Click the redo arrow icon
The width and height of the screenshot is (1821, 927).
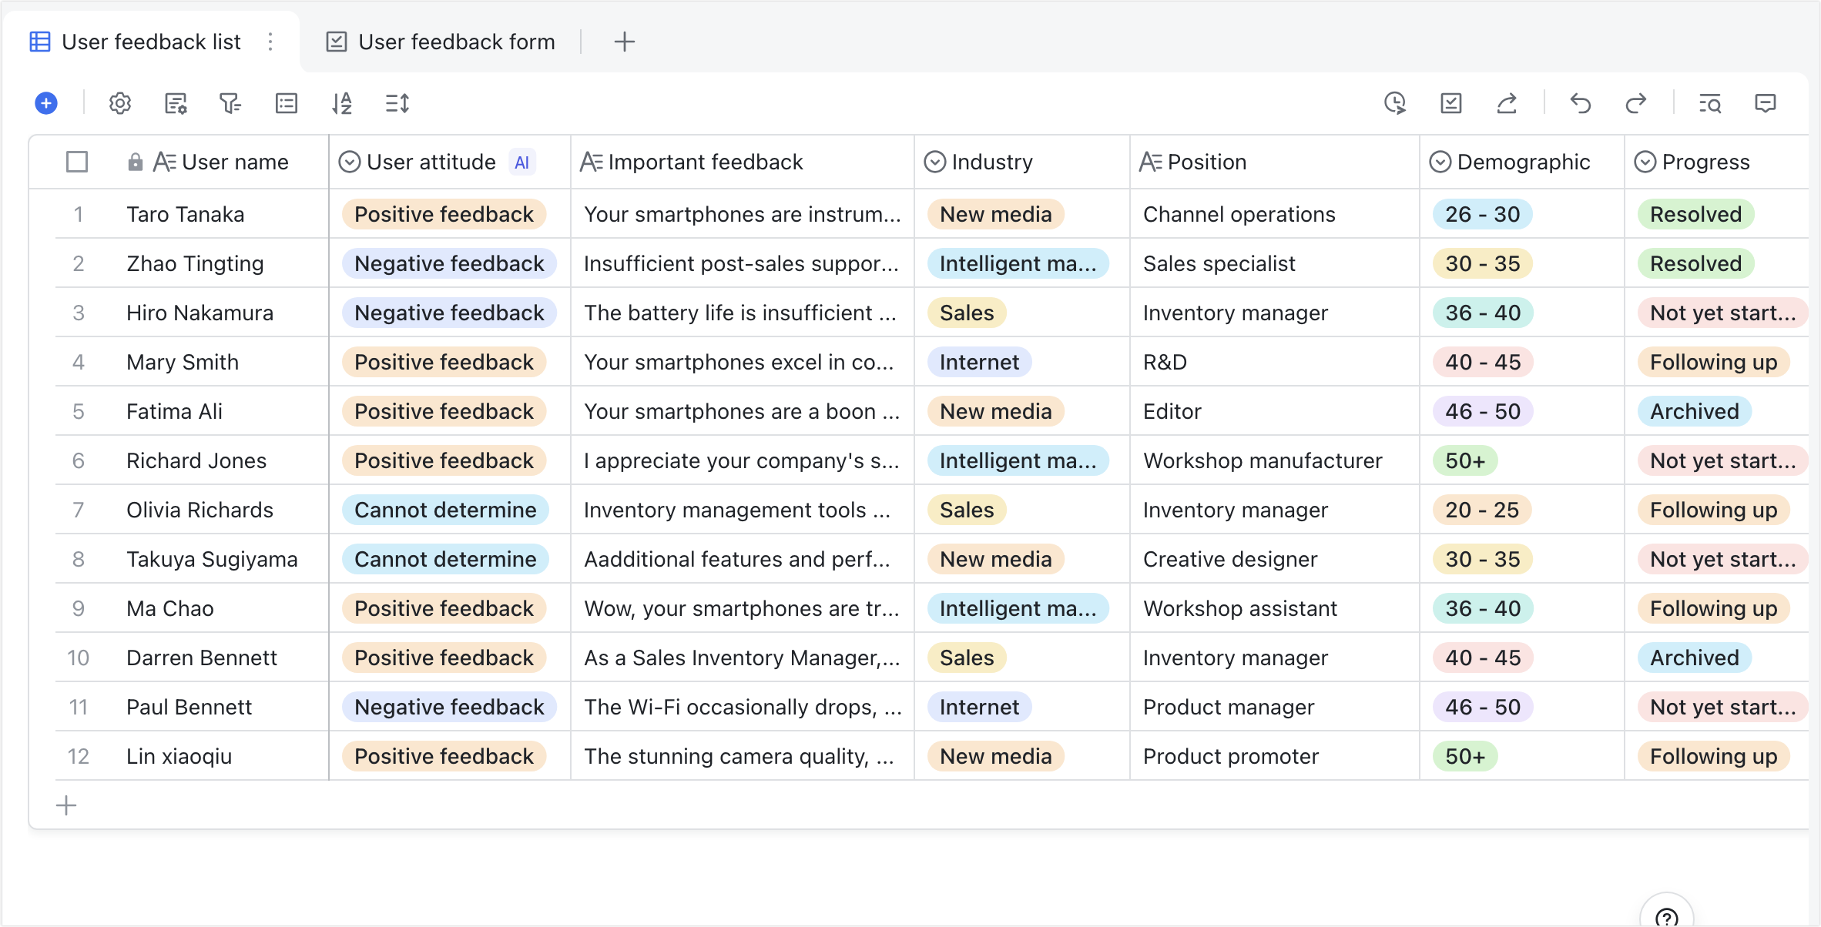[x=1635, y=103]
